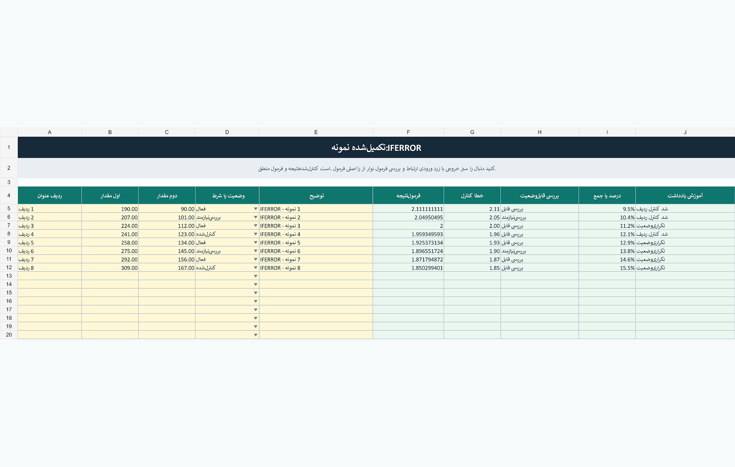Click control cell showing 1.93
Image resolution: width=735 pixels, height=467 pixels.
[472, 243]
